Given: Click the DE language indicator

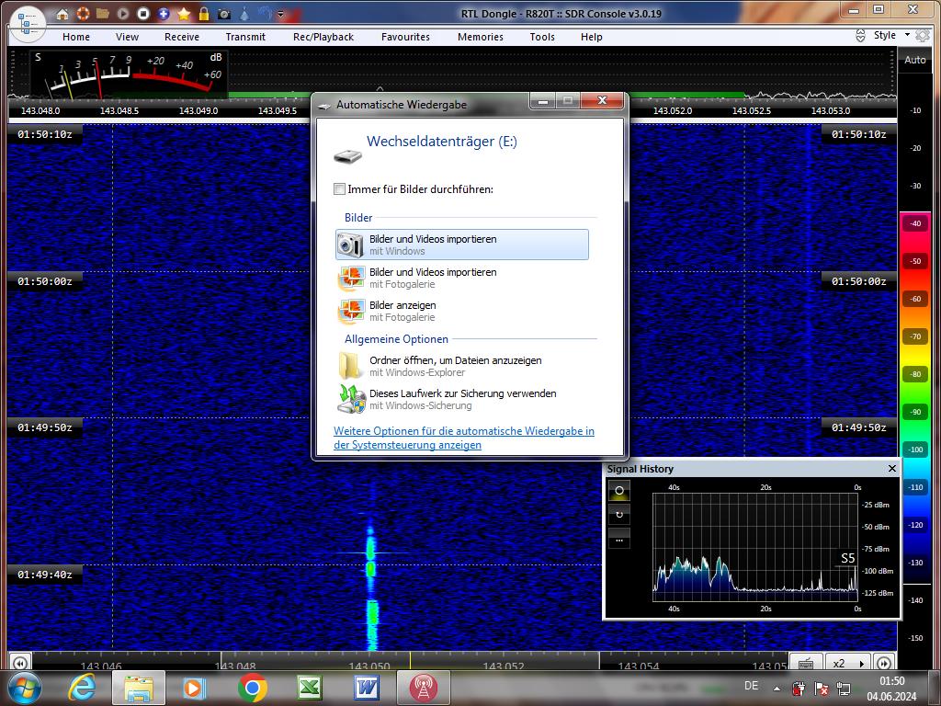Looking at the screenshot, I should pyautogui.click(x=751, y=686).
